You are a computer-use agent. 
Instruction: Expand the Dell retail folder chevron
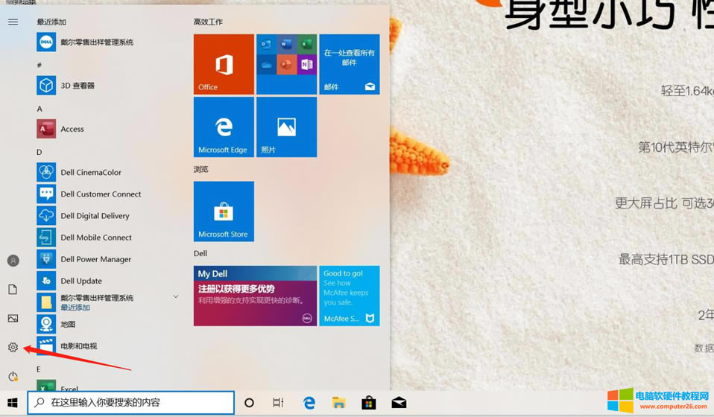point(176,297)
